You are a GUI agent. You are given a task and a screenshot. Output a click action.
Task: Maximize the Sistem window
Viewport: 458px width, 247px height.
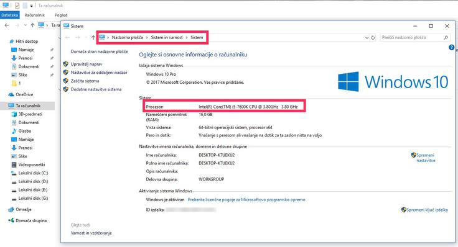(x=431, y=26)
